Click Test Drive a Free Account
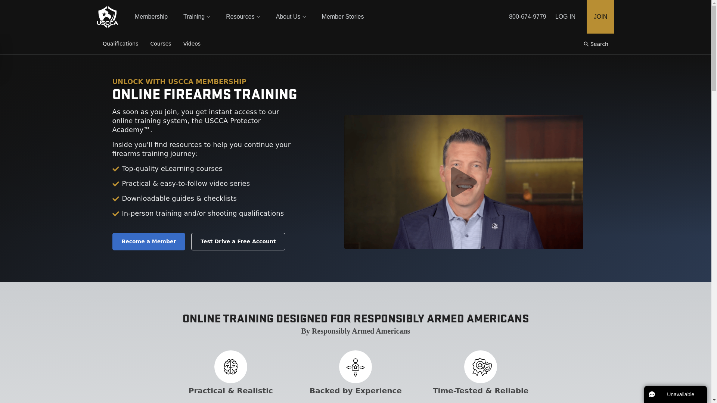The width and height of the screenshot is (717, 403). (238, 241)
